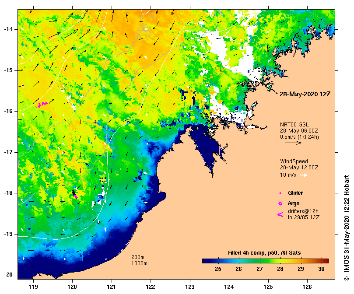Click the 'IMOS 31-May-2020 12:22 Hobart' credit

(347, 224)
